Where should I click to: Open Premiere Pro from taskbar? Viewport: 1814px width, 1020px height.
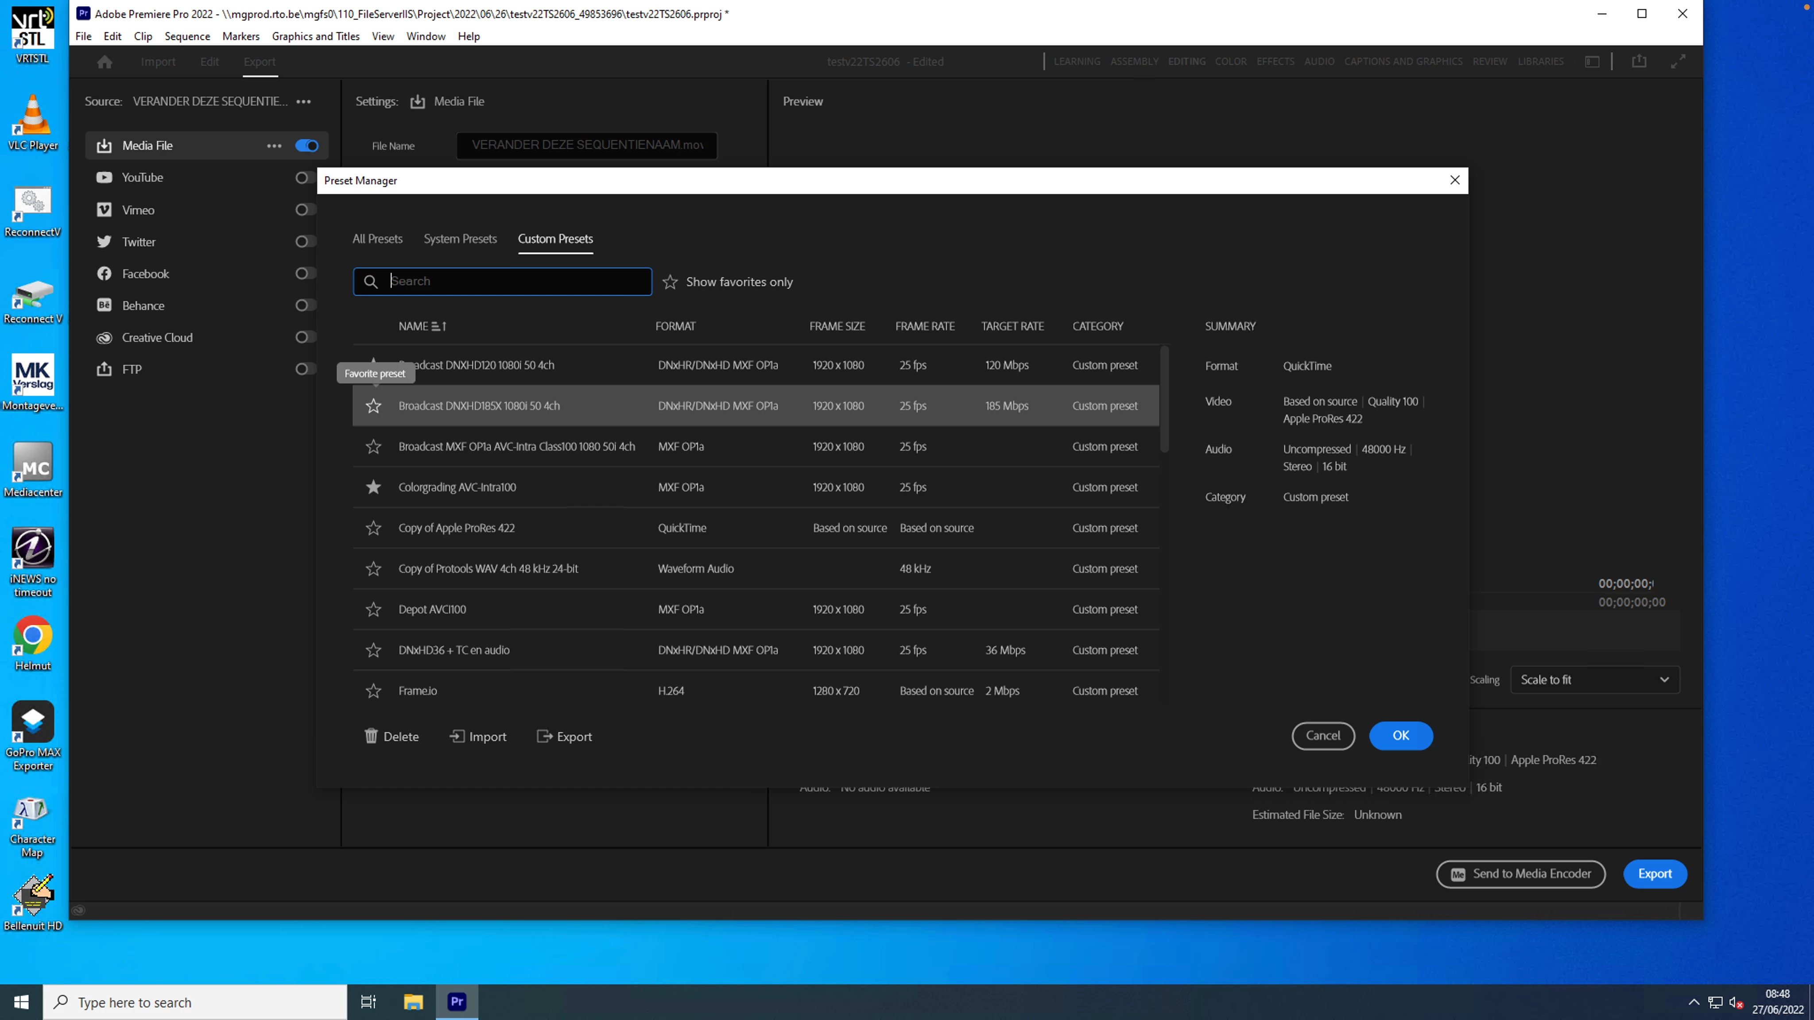pyautogui.click(x=457, y=1002)
